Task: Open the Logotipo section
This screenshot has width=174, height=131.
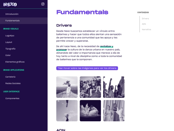Action: 10,36
